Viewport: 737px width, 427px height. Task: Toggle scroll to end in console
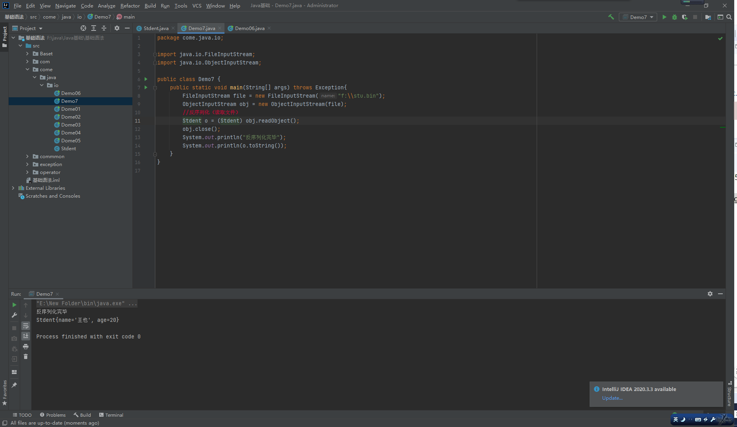[26, 336]
